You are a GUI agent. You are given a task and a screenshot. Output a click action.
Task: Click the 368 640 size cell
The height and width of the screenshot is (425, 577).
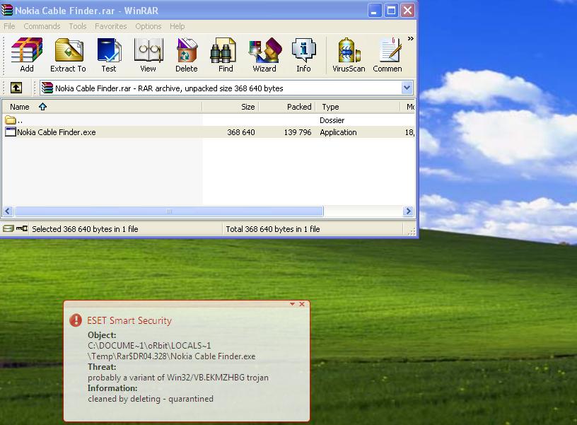(x=240, y=132)
